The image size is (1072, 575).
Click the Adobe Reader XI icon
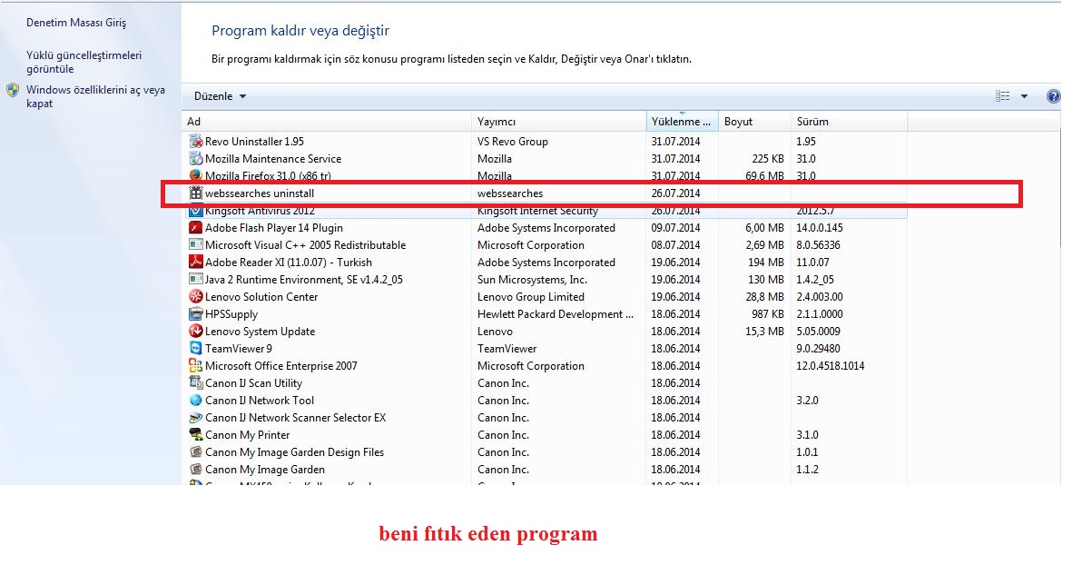point(195,263)
